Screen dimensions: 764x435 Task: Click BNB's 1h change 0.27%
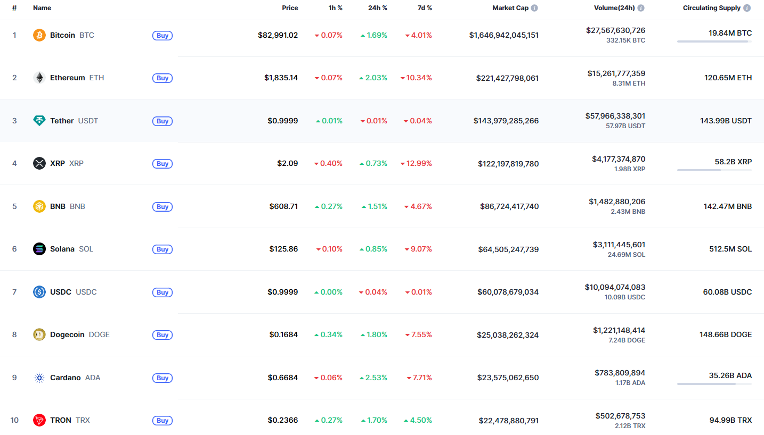[329, 206]
